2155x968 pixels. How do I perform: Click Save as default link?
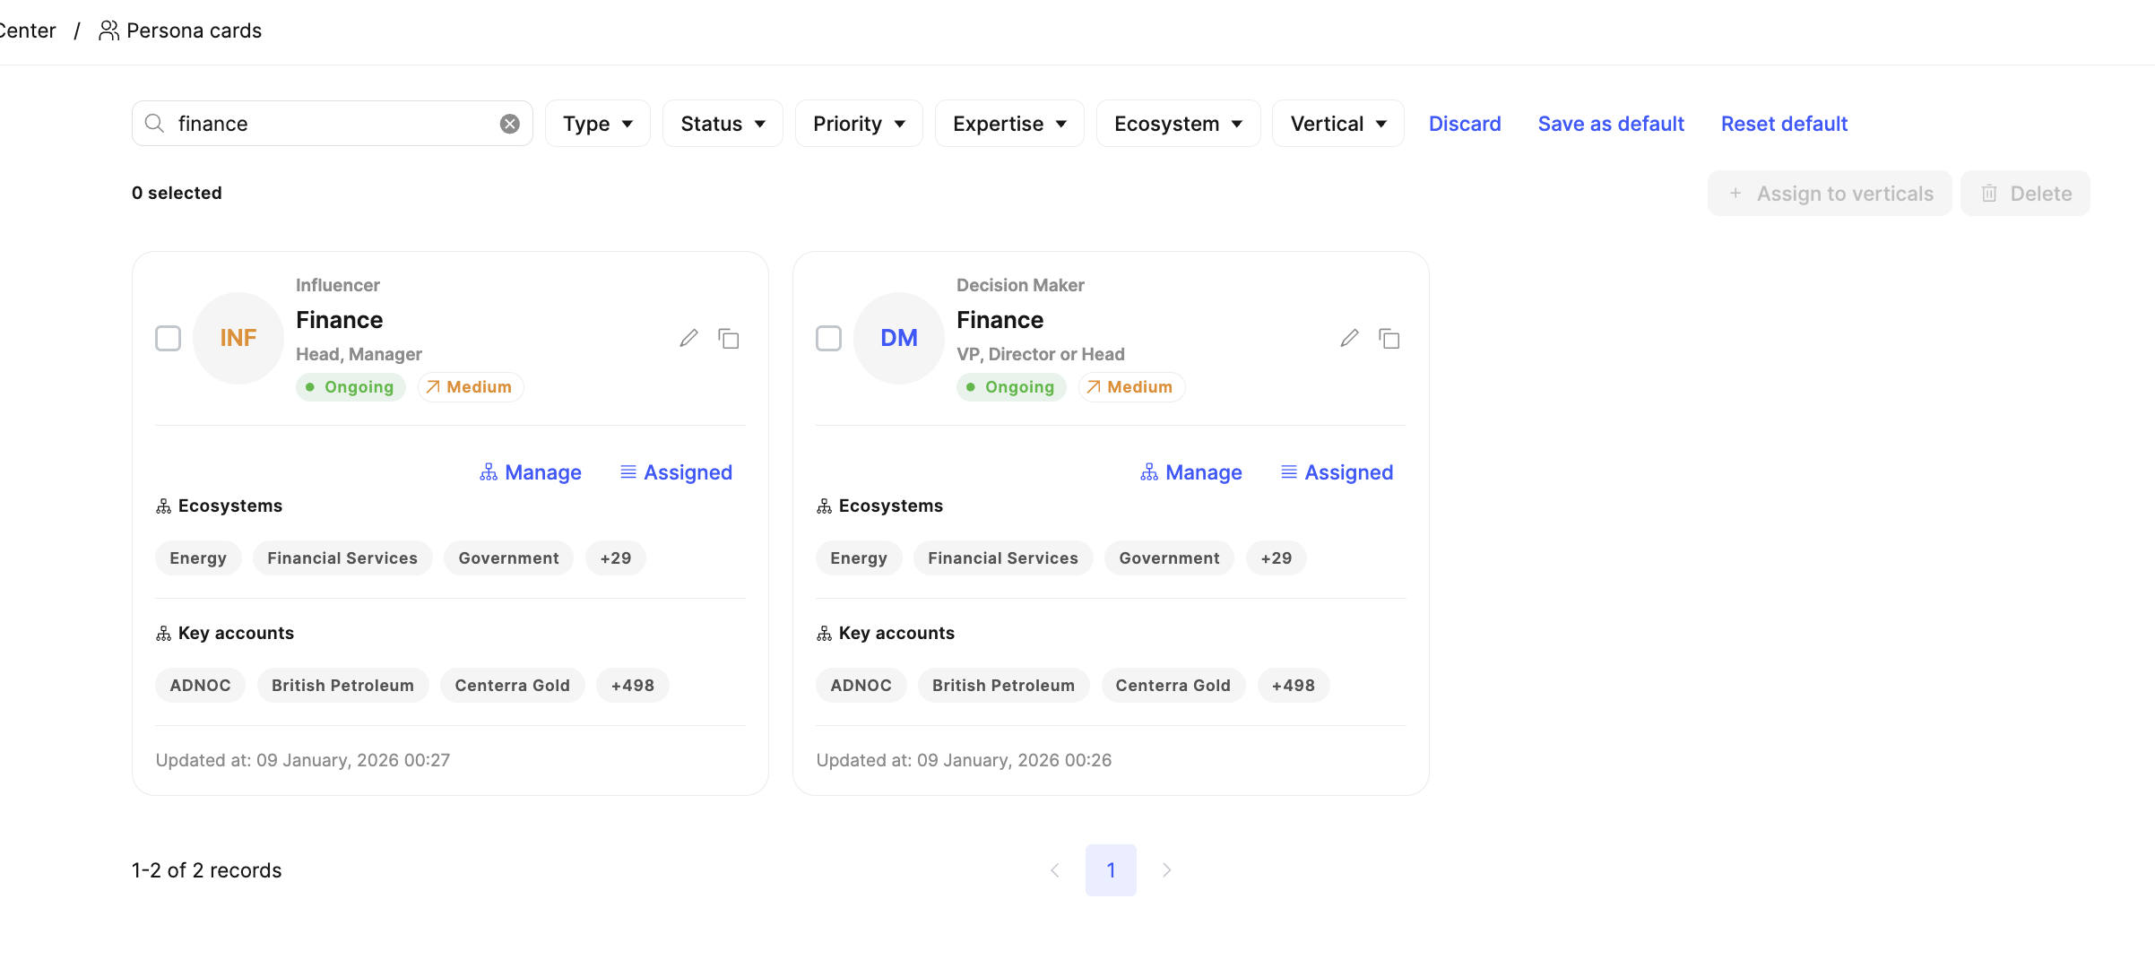click(x=1611, y=124)
